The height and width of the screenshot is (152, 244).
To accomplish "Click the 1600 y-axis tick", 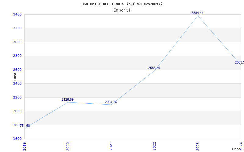I will (x=17, y=139).
